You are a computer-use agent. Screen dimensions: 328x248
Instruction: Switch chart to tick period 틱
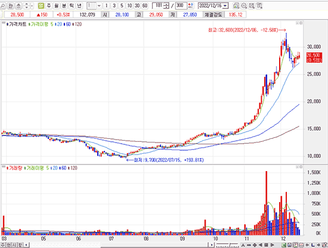tap(72, 5)
